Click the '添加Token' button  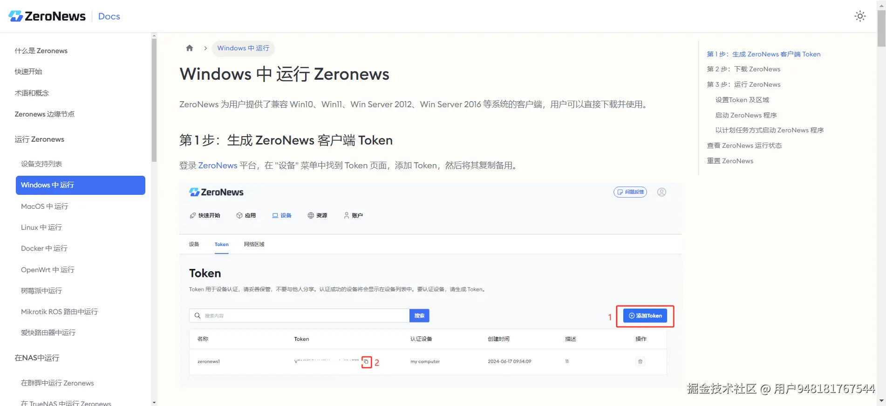[x=645, y=316]
